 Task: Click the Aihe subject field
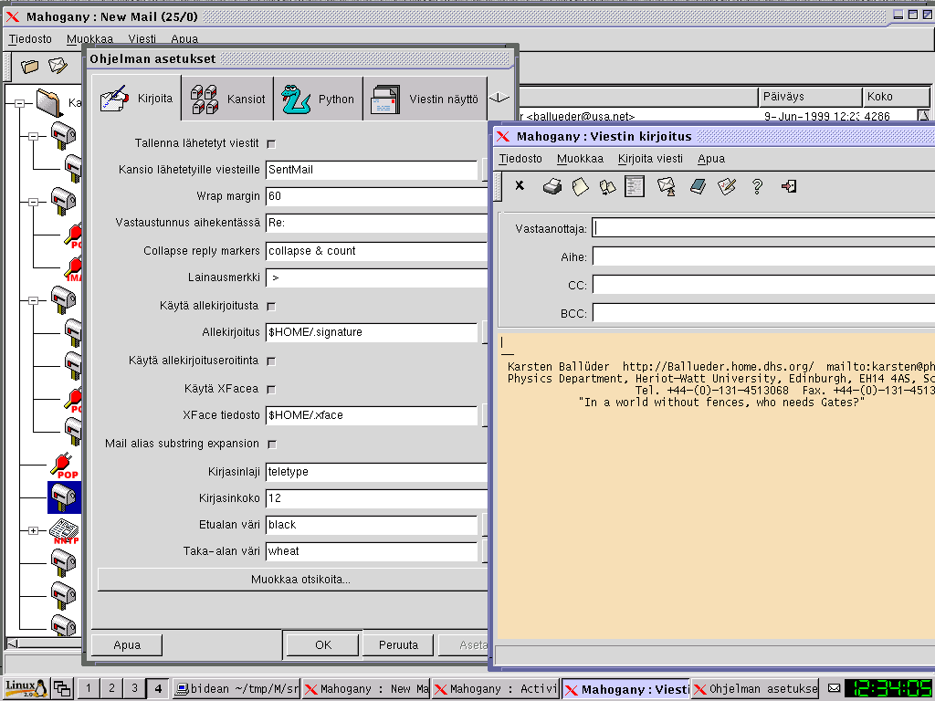763,256
